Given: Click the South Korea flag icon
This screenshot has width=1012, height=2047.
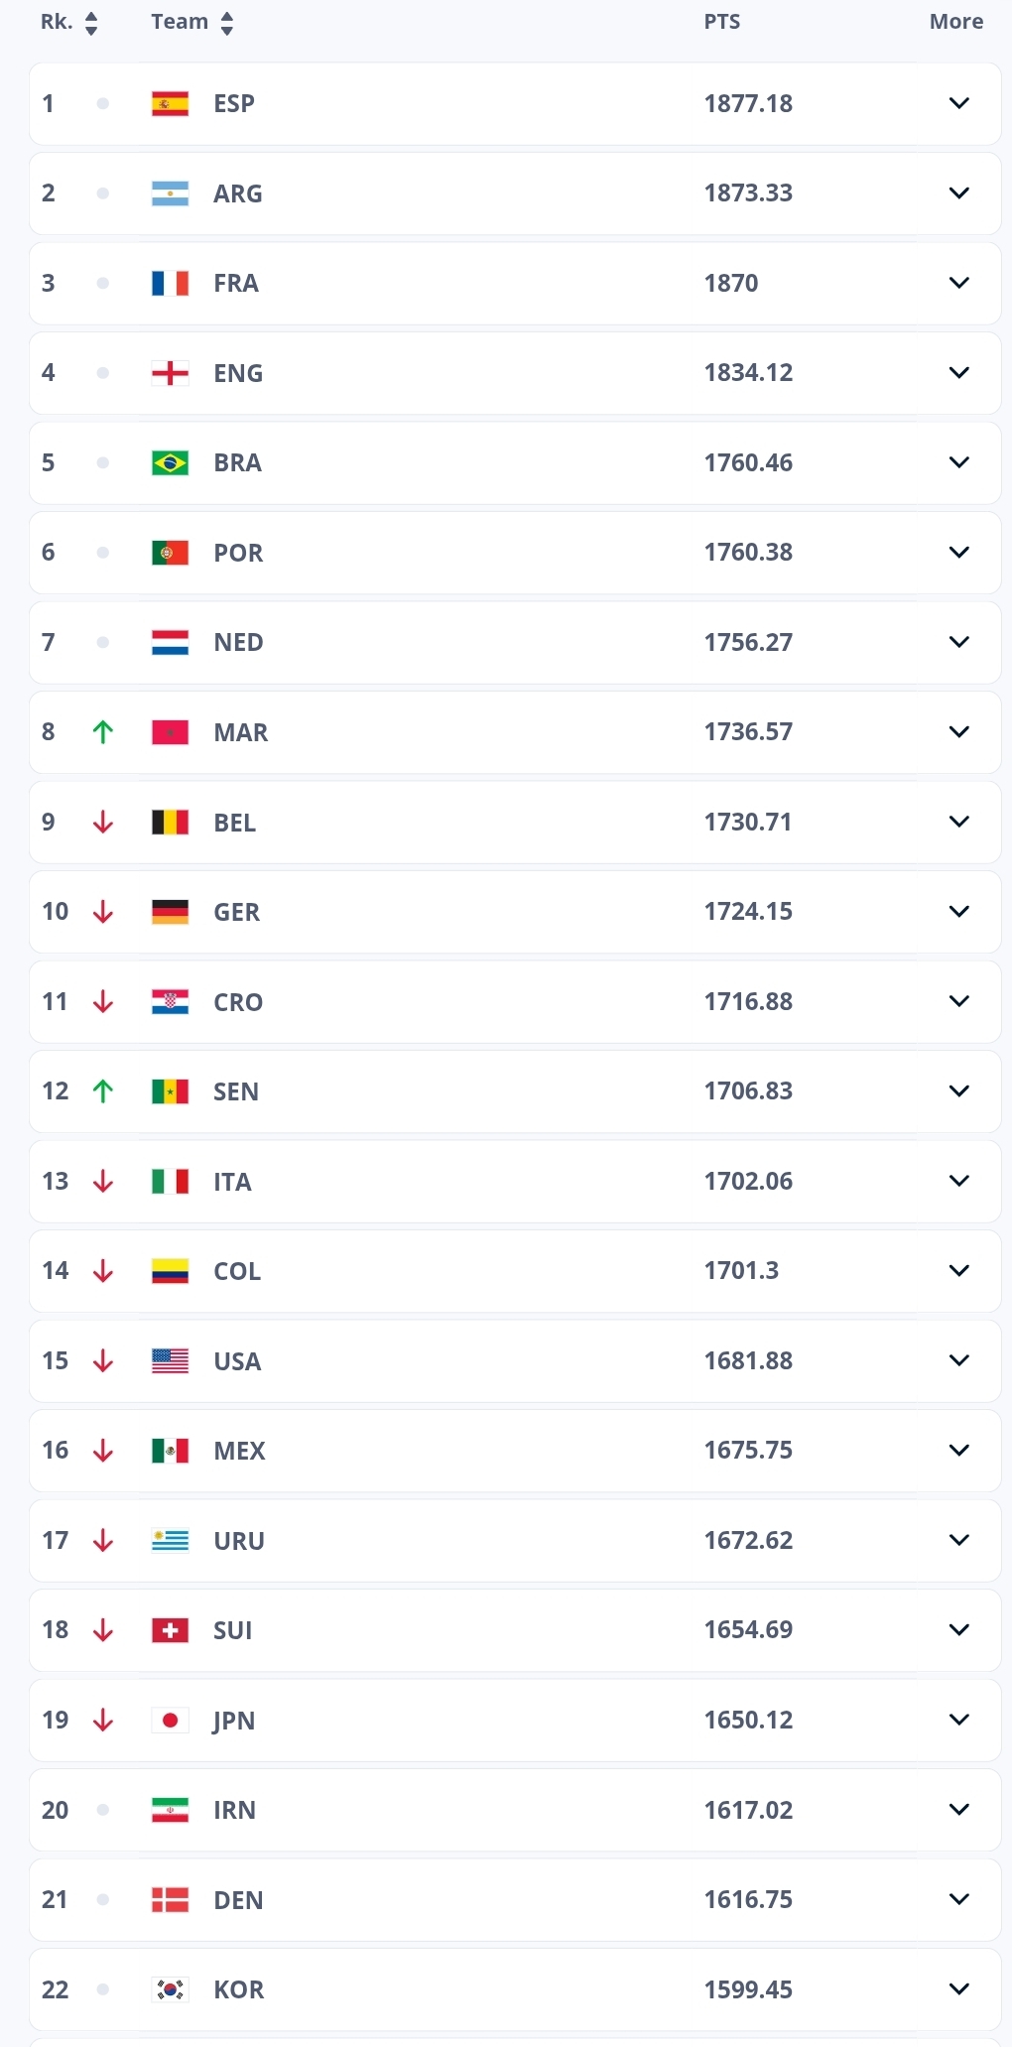Looking at the screenshot, I should (x=170, y=1989).
